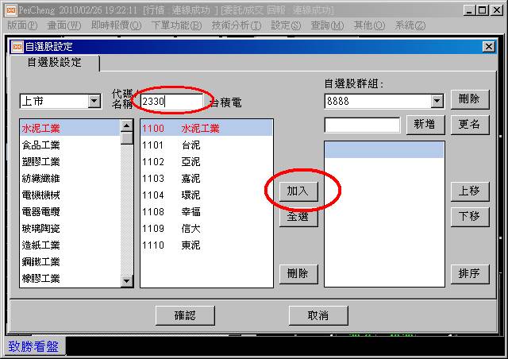Click the 排序 sort button
The image size is (508, 359).
[x=469, y=274]
